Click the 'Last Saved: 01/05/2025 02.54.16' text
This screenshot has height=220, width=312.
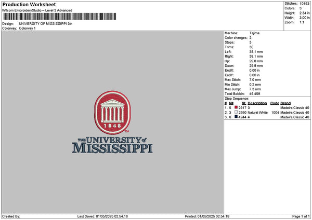(102, 216)
